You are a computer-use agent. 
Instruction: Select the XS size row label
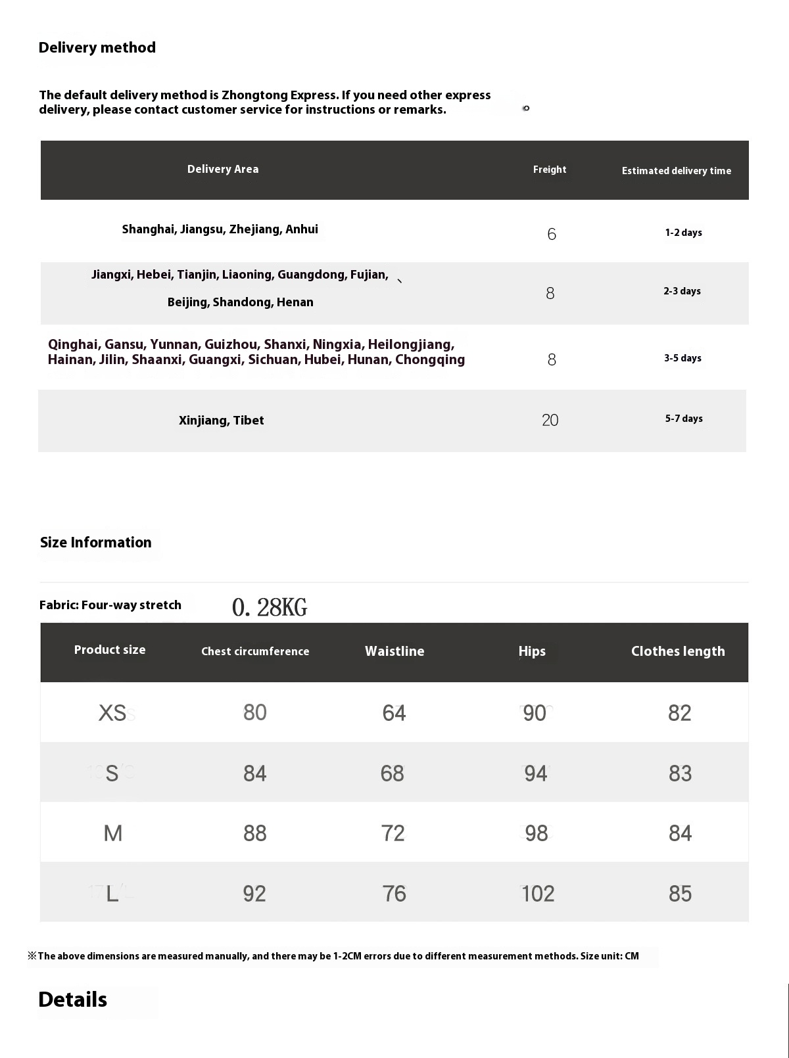(112, 713)
